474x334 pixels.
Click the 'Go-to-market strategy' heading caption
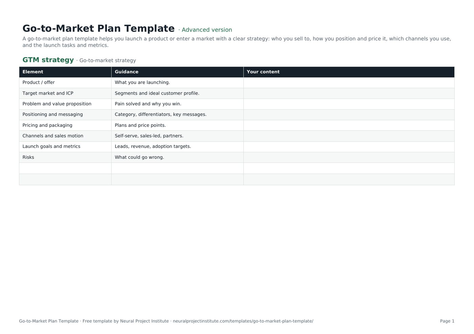(x=108, y=60)
